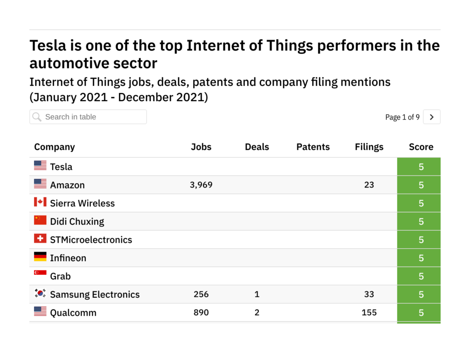Click Tesla's green score cell
Viewport: 470px width, 353px height.
[421, 166]
